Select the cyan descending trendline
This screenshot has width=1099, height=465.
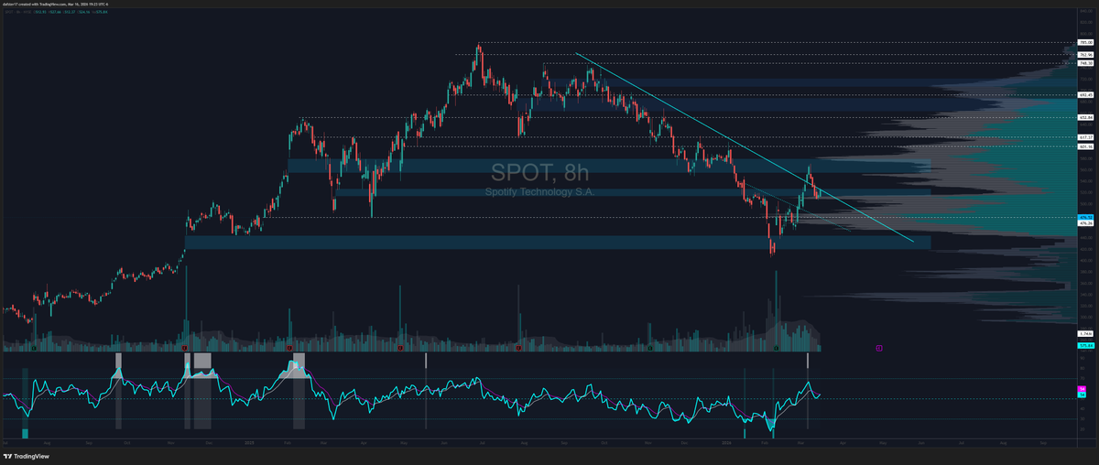744,147
